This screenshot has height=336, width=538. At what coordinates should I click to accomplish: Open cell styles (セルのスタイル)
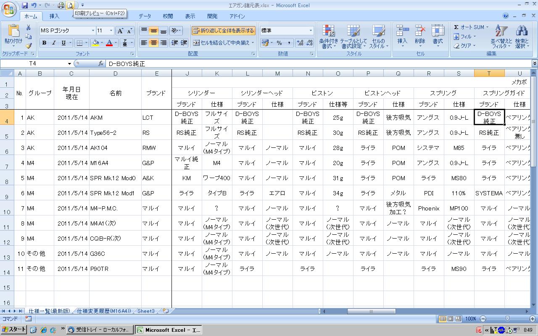378,37
